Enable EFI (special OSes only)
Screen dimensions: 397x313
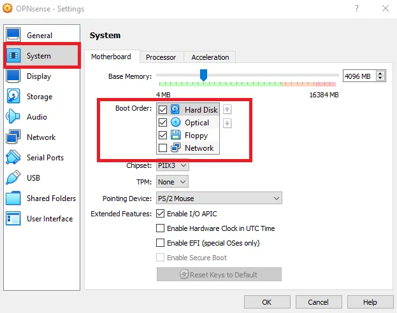tap(160, 243)
